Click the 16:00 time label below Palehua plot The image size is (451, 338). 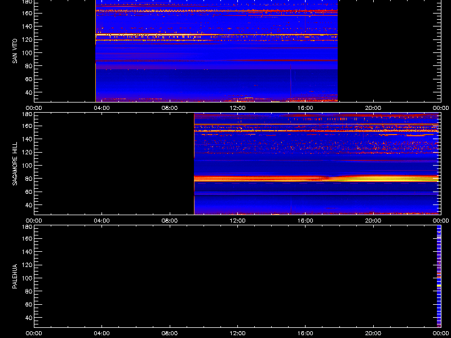coord(306,333)
